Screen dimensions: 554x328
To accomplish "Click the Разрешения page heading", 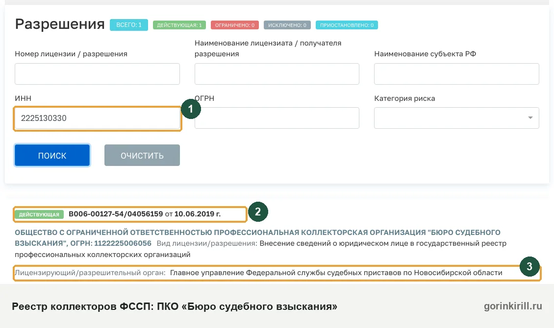I will pos(60,24).
